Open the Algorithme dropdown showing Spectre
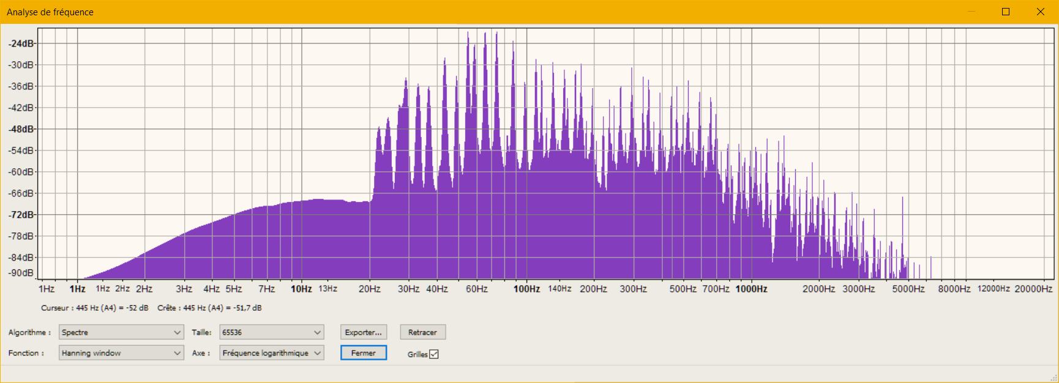 [121, 332]
